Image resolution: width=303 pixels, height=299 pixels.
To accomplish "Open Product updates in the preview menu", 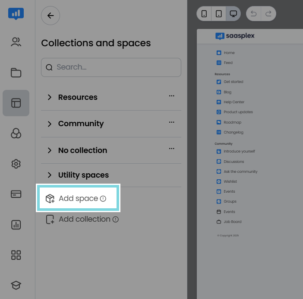I will (x=238, y=112).
